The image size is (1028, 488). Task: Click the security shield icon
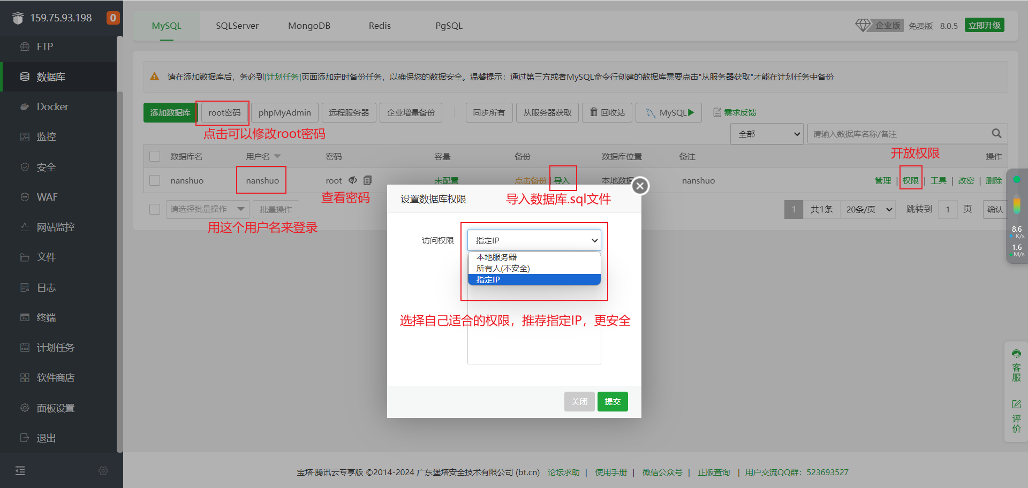25,167
